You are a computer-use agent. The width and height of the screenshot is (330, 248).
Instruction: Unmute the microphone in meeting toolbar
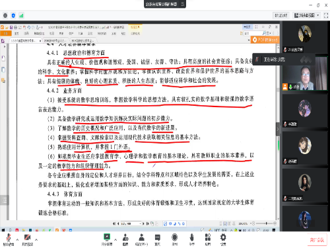[9, 239]
